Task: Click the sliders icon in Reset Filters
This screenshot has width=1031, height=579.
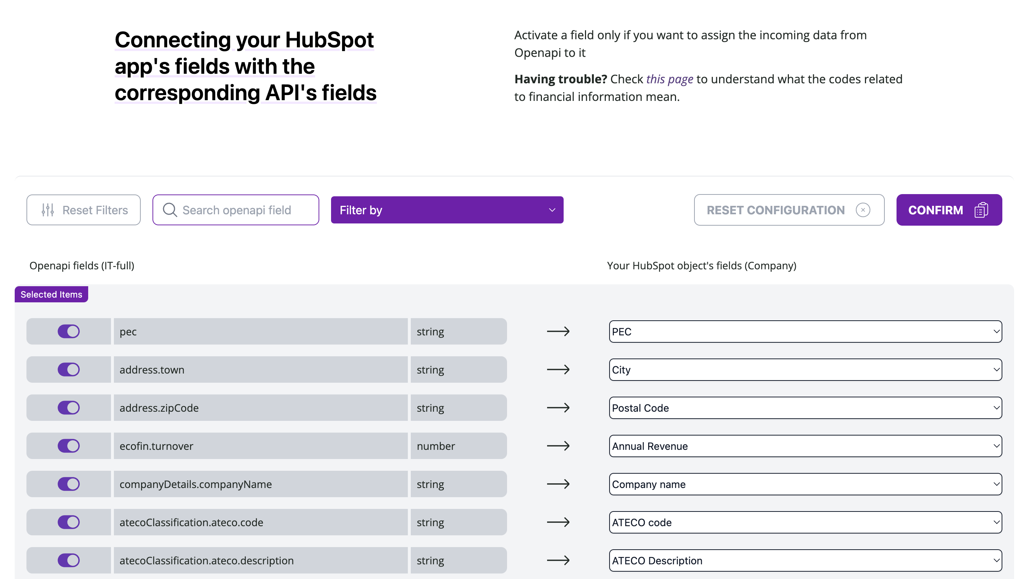Action: 48,210
